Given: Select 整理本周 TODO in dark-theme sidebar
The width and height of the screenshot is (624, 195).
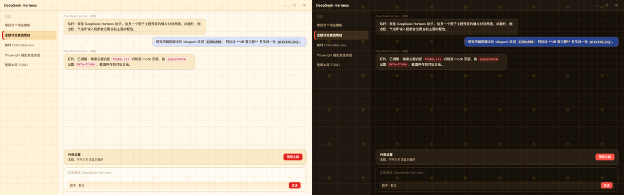Looking at the screenshot, I should click(x=341, y=65).
